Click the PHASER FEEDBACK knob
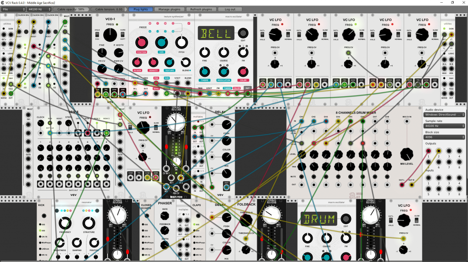The height and width of the screenshot is (262, 468). (x=165, y=230)
